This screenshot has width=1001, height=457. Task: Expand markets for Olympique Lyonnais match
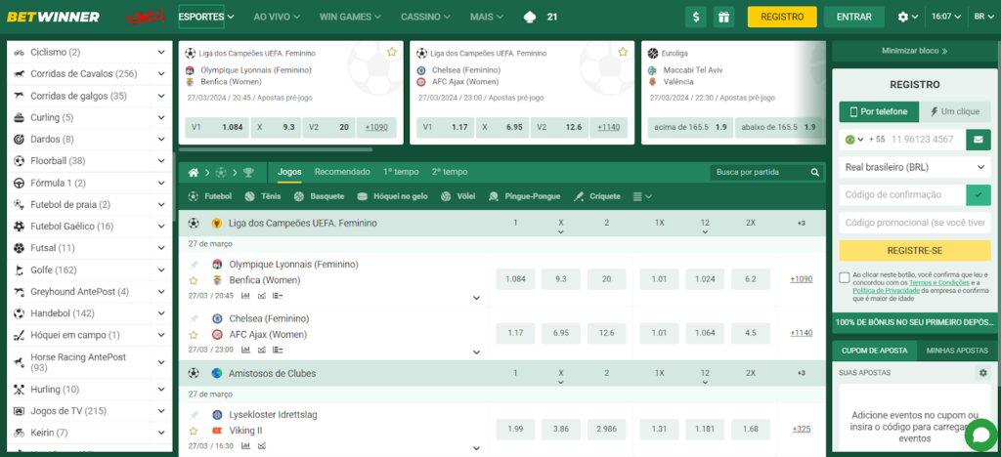[476, 298]
